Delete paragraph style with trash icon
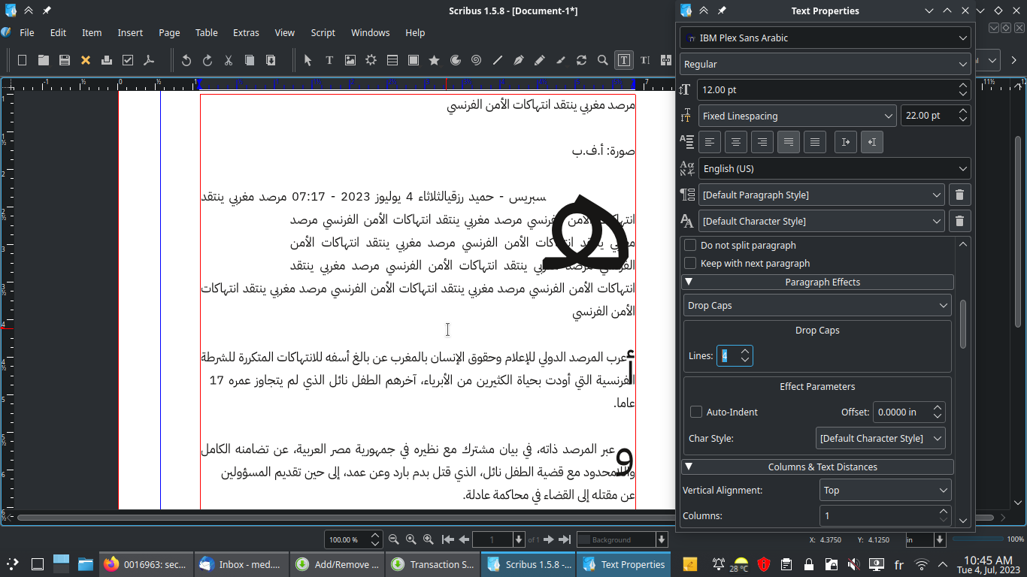Viewport: 1027px width, 577px height. coord(959,195)
